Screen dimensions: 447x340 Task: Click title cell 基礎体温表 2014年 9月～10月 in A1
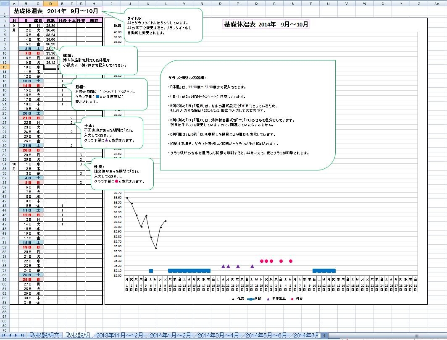pos(55,11)
